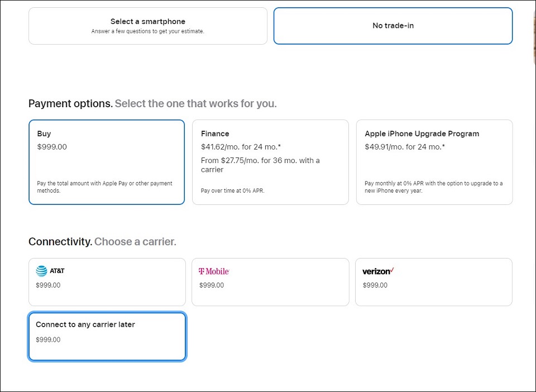This screenshot has width=536, height=392.
Task: Select the No trade-in option
Action: (x=393, y=26)
